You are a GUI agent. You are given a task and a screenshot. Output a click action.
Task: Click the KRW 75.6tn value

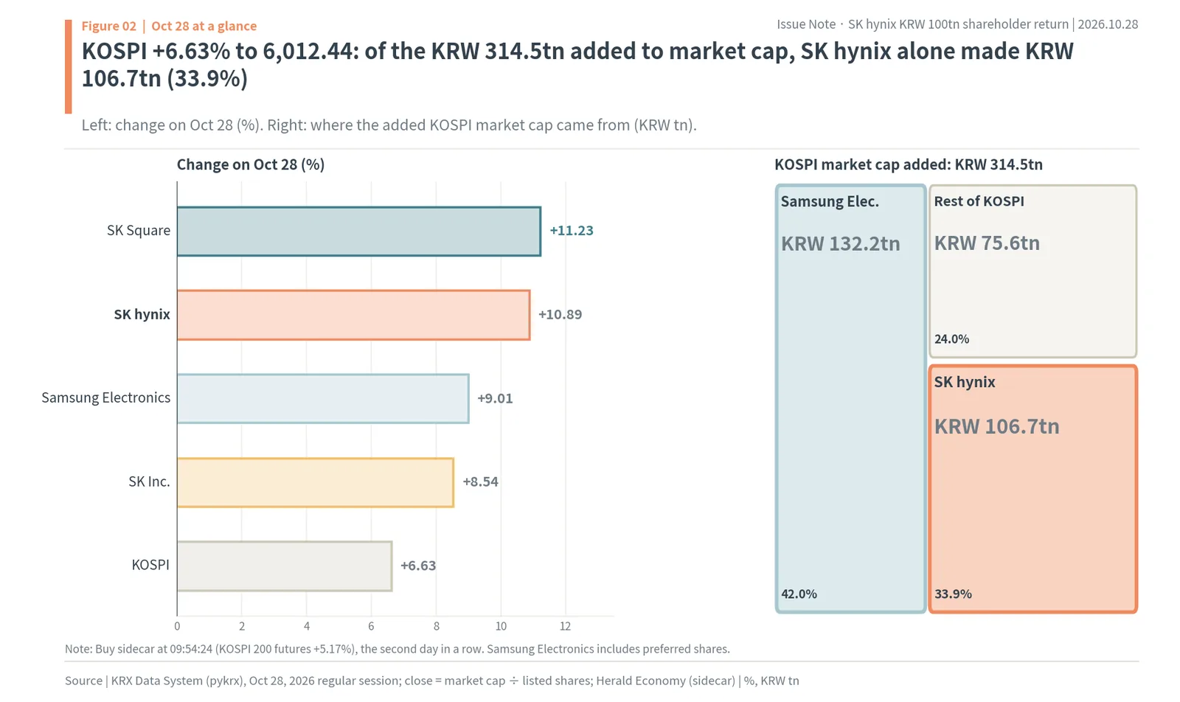(987, 243)
